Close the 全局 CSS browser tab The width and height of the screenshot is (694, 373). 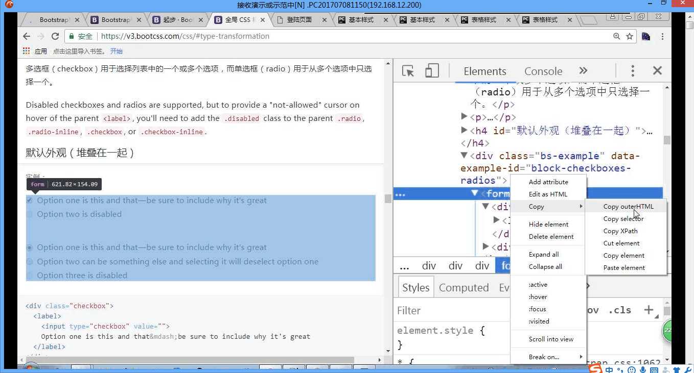pyautogui.click(x=263, y=20)
